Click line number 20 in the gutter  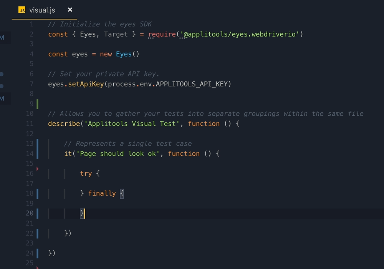[x=30, y=213]
